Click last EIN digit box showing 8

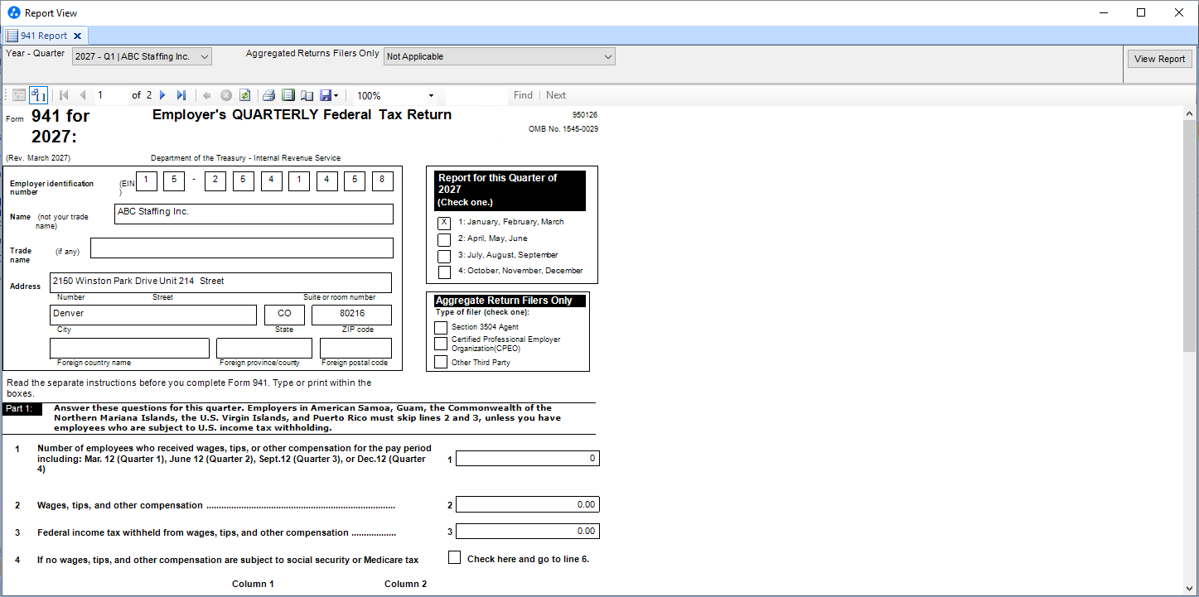point(383,181)
